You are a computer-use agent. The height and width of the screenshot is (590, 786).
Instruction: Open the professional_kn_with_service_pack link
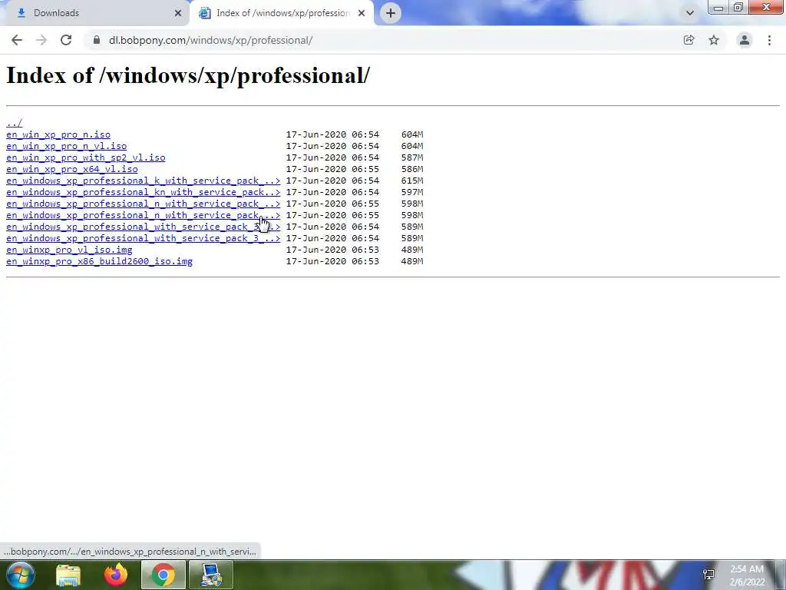[x=144, y=192]
